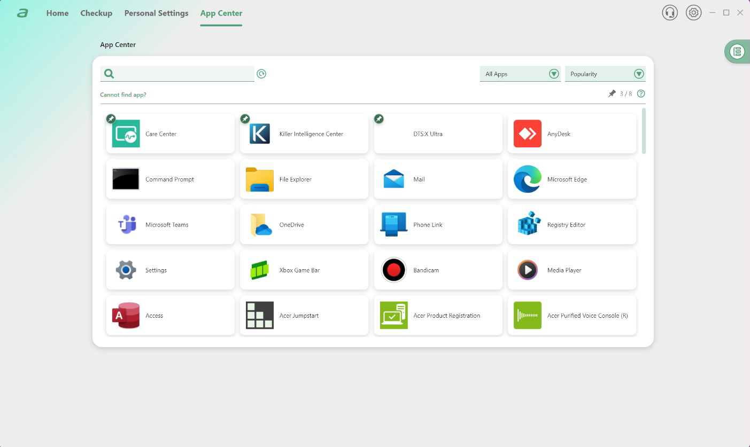750x447 pixels.
Task: Open the Personal Settings tab
Action: click(x=156, y=13)
